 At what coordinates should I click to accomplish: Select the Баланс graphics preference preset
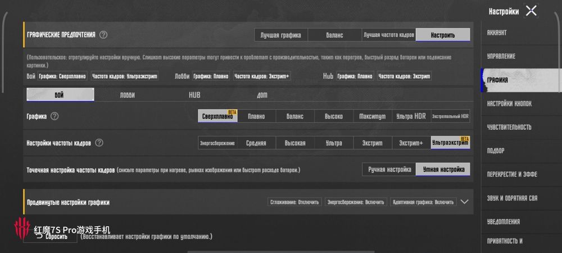pos(335,35)
